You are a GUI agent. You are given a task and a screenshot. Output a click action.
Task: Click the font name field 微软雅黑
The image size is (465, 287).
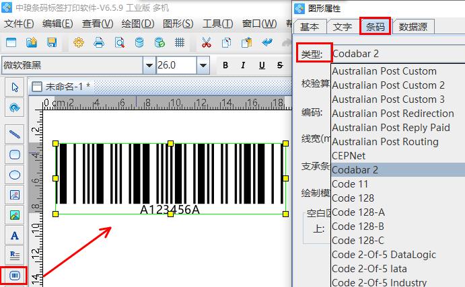coord(73,65)
